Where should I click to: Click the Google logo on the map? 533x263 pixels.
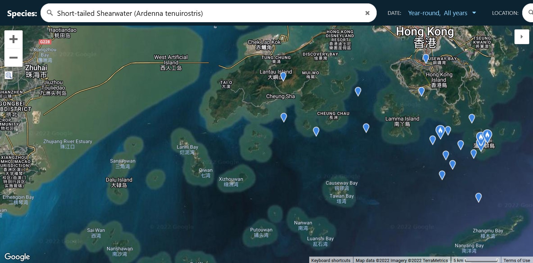click(x=17, y=257)
